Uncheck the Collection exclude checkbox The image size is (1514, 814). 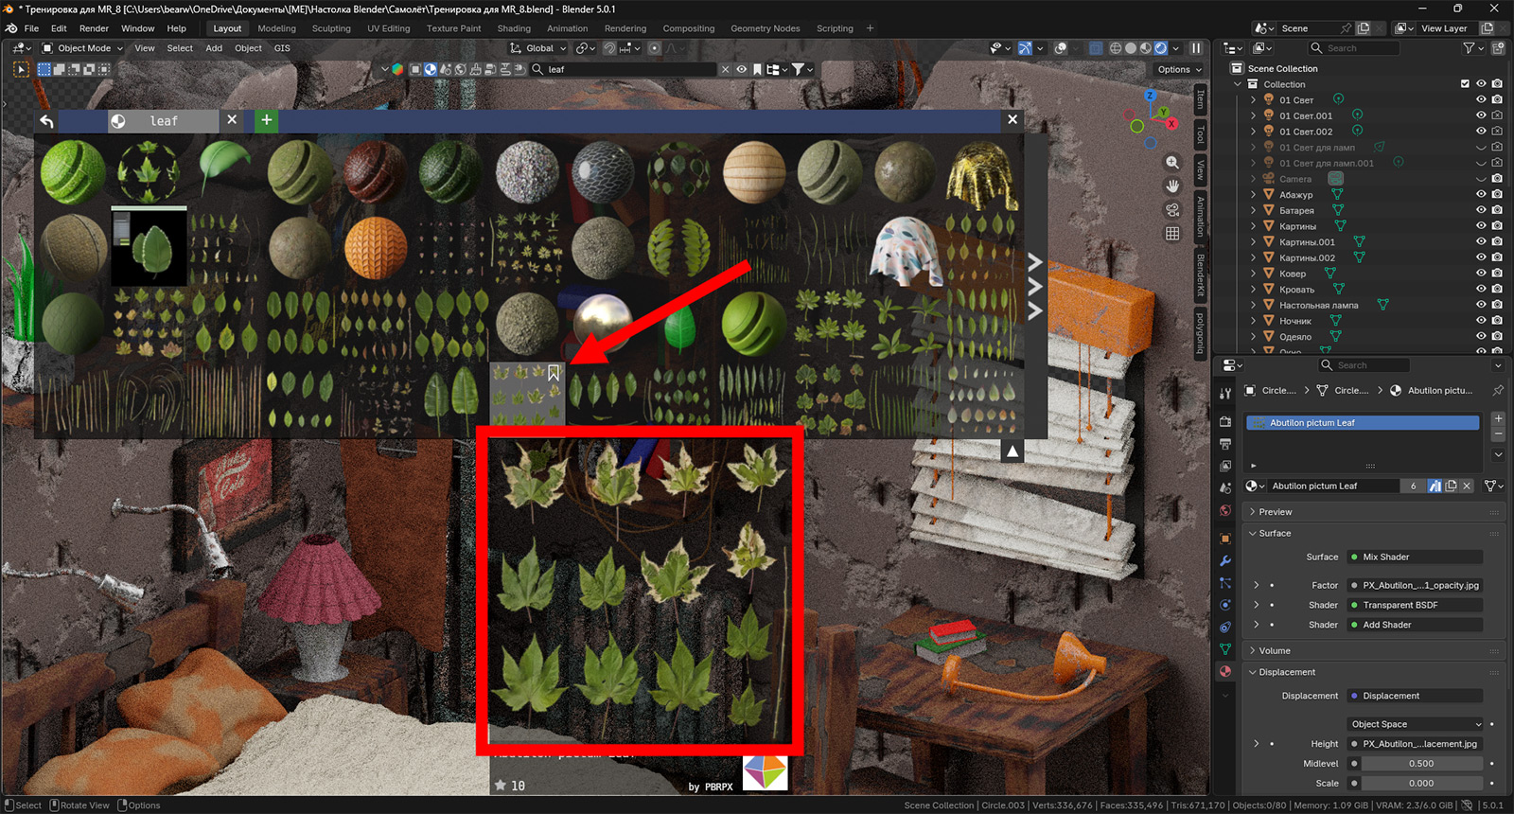pyautogui.click(x=1465, y=84)
